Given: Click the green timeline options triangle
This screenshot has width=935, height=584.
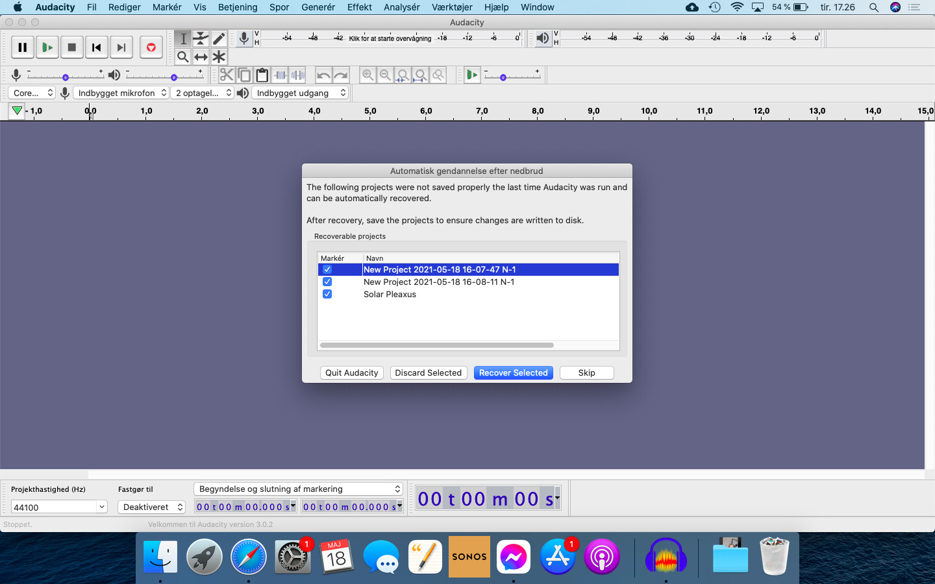Looking at the screenshot, I should 17,111.
